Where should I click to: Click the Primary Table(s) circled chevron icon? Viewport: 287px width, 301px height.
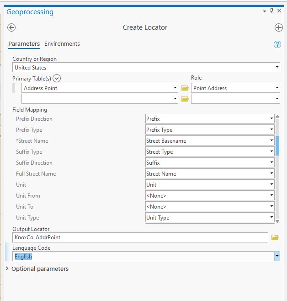tap(57, 78)
